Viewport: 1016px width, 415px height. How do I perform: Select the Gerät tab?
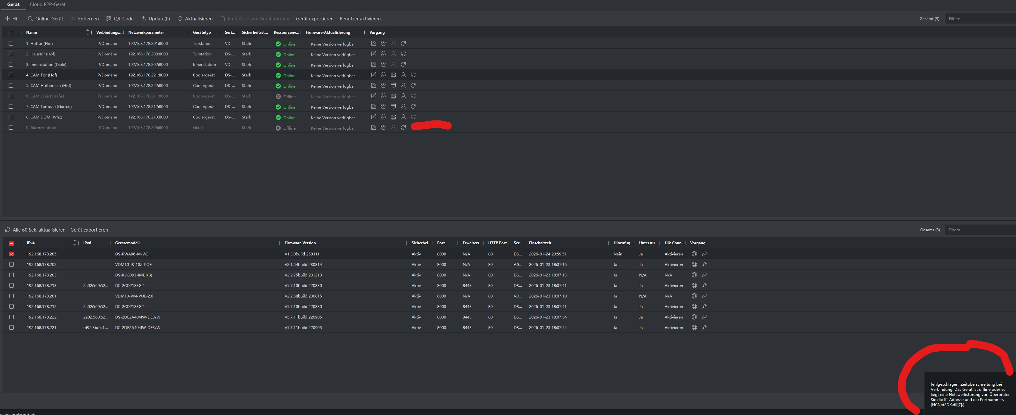click(13, 4)
